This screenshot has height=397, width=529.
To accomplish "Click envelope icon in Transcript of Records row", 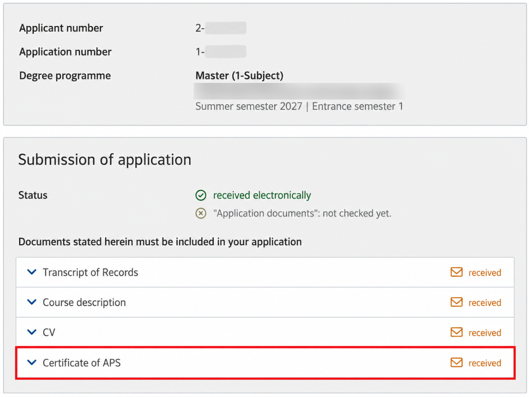I will click(456, 272).
